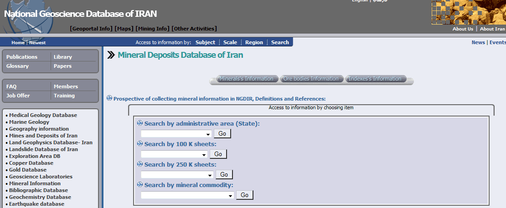Click the arrow icon beside Search by 100 K sheets
The image size is (506, 208).
pos(140,143)
